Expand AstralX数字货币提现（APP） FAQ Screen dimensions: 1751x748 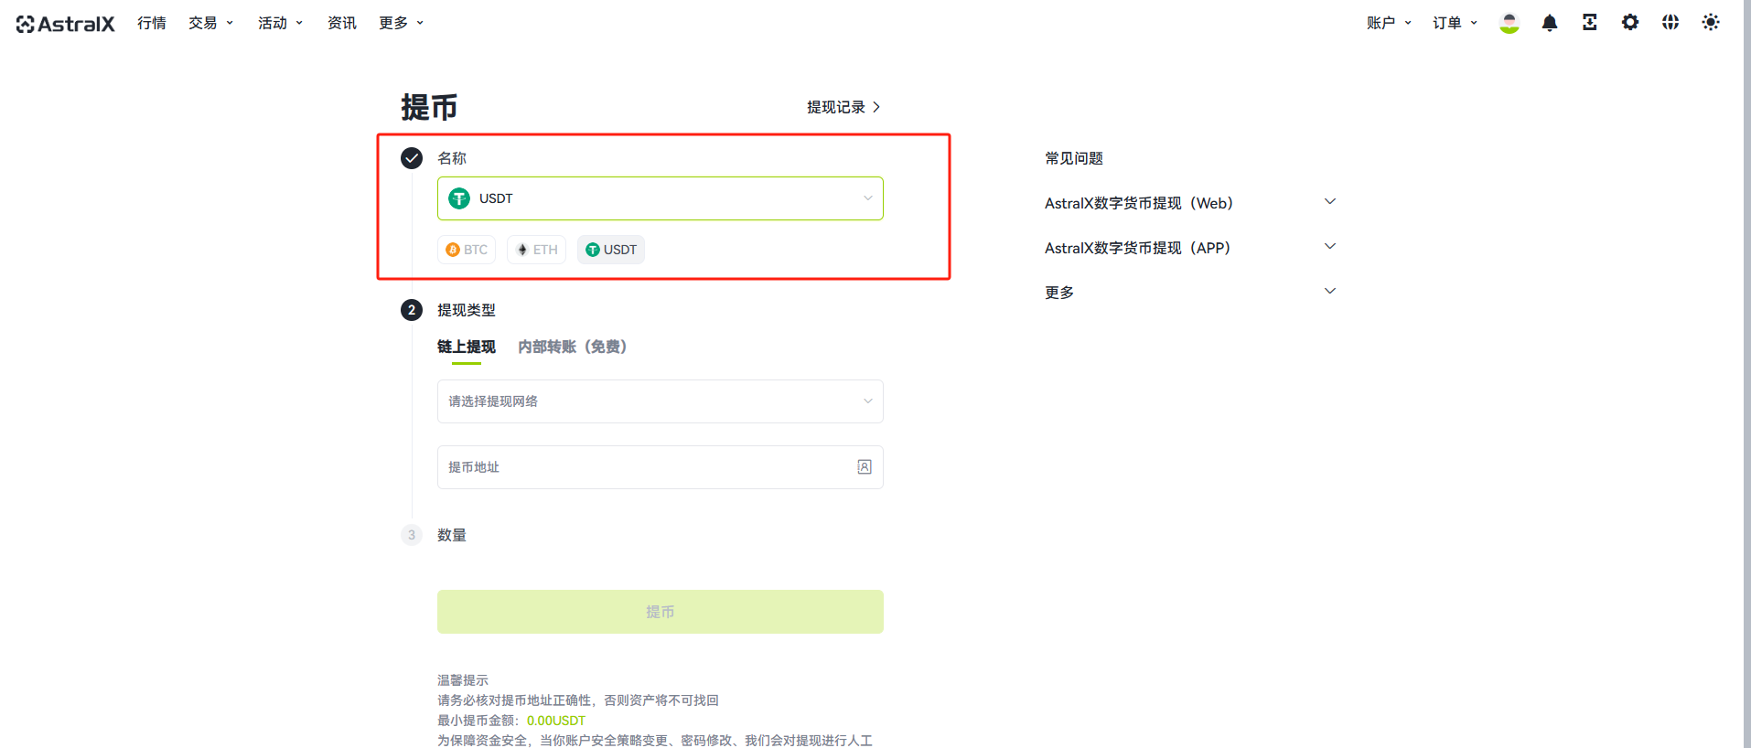coord(1190,248)
